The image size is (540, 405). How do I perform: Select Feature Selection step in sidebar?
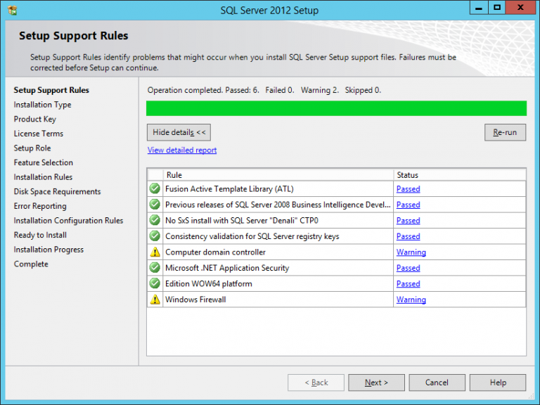44,162
